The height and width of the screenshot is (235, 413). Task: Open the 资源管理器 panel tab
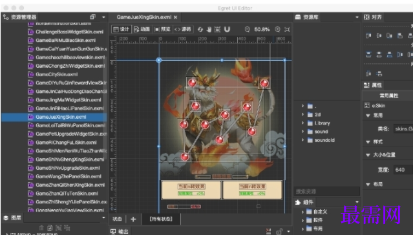coord(20,17)
